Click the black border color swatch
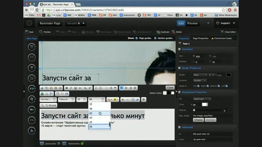 228,75
